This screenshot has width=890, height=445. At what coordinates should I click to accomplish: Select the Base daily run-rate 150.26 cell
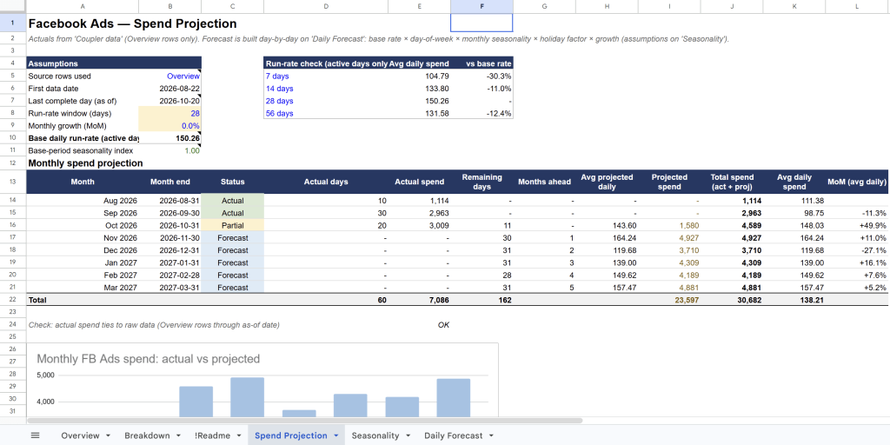169,138
